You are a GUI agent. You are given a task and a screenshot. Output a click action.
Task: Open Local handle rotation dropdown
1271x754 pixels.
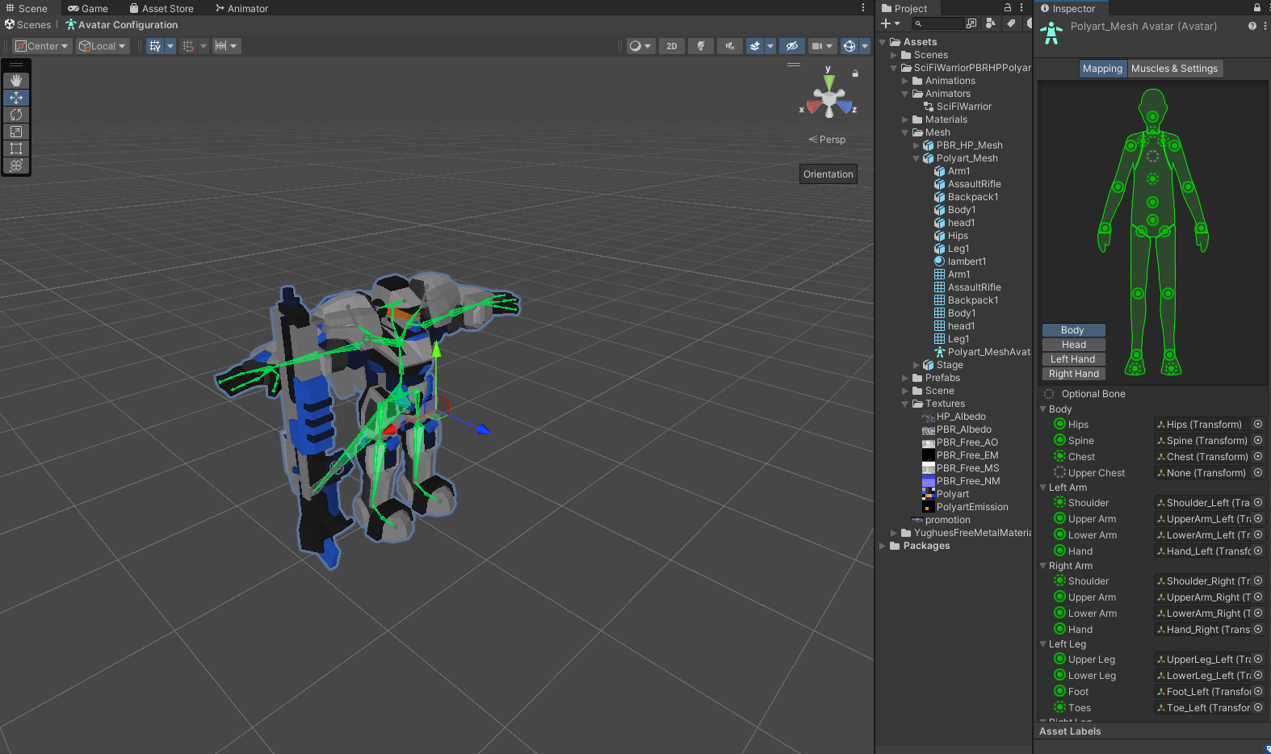tap(103, 46)
